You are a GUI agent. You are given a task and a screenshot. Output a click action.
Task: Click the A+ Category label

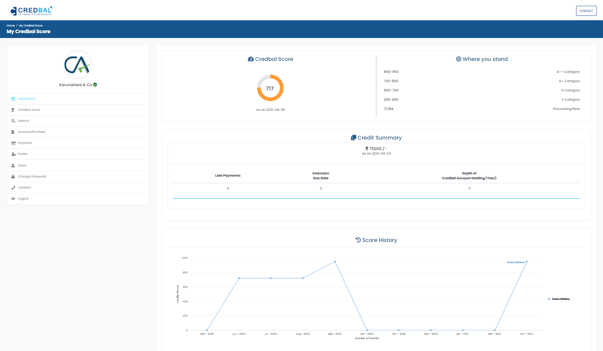pos(569,81)
